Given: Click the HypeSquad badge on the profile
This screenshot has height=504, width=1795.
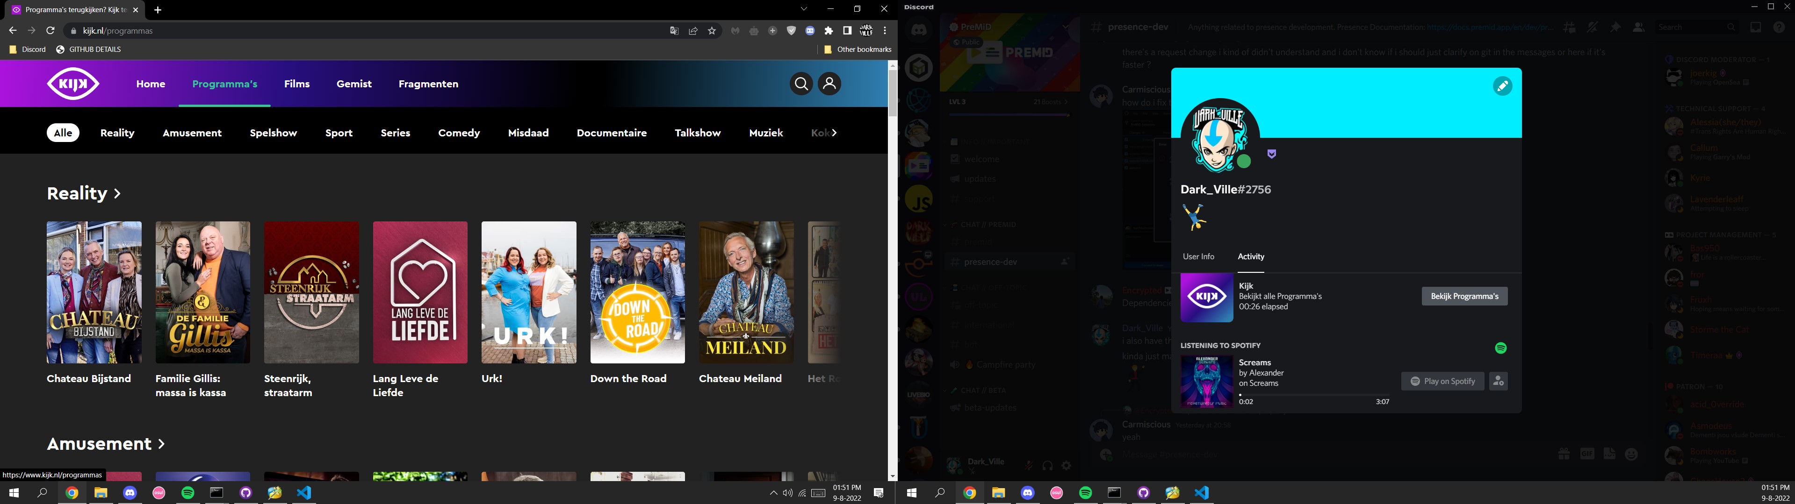Looking at the screenshot, I should (x=1272, y=154).
